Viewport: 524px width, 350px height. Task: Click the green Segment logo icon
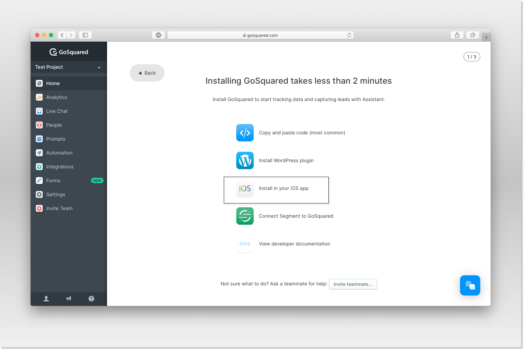[245, 216]
